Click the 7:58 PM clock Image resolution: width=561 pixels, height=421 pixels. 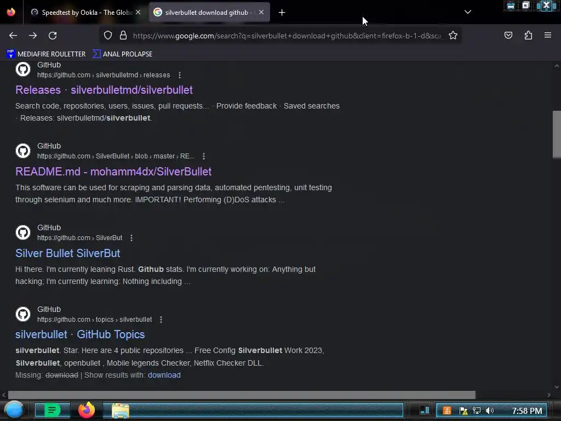click(x=527, y=411)
